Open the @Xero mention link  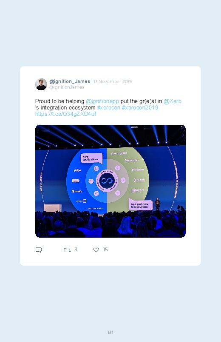click(173, 101)
